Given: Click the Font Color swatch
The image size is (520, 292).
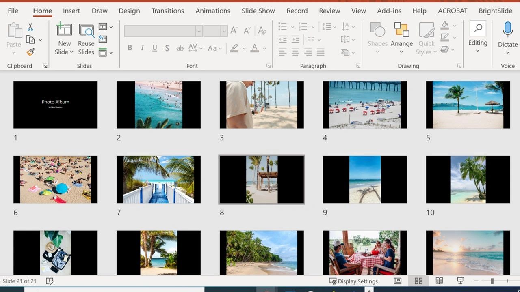Looking at the screenshot, I should (x=254, y=48).
